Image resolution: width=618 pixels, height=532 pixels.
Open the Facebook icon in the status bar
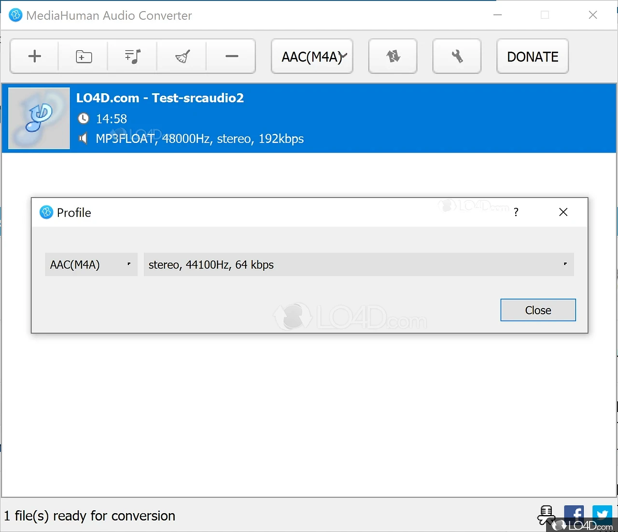click(574, 516)
